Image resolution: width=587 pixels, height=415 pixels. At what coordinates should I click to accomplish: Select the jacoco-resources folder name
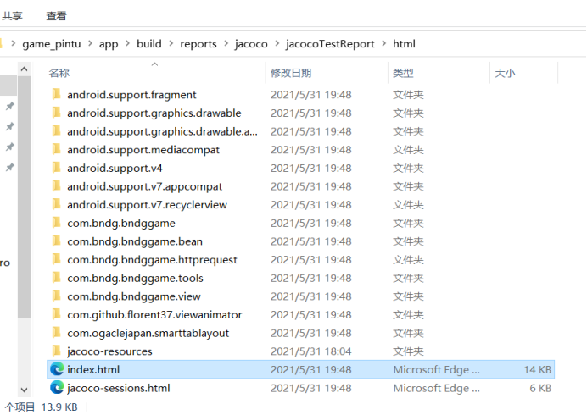[x=109, y=351]
